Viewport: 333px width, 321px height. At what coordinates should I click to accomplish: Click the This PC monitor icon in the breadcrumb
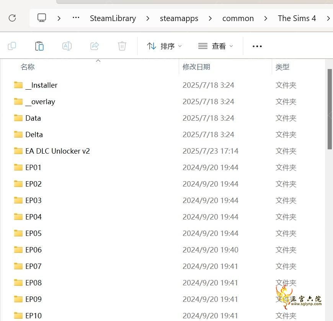click(42, 18)
